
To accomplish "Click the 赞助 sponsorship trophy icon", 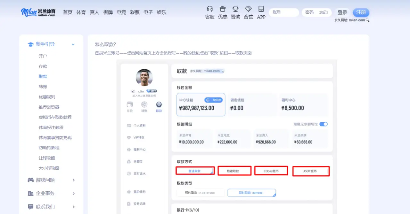I will (235, 12).
